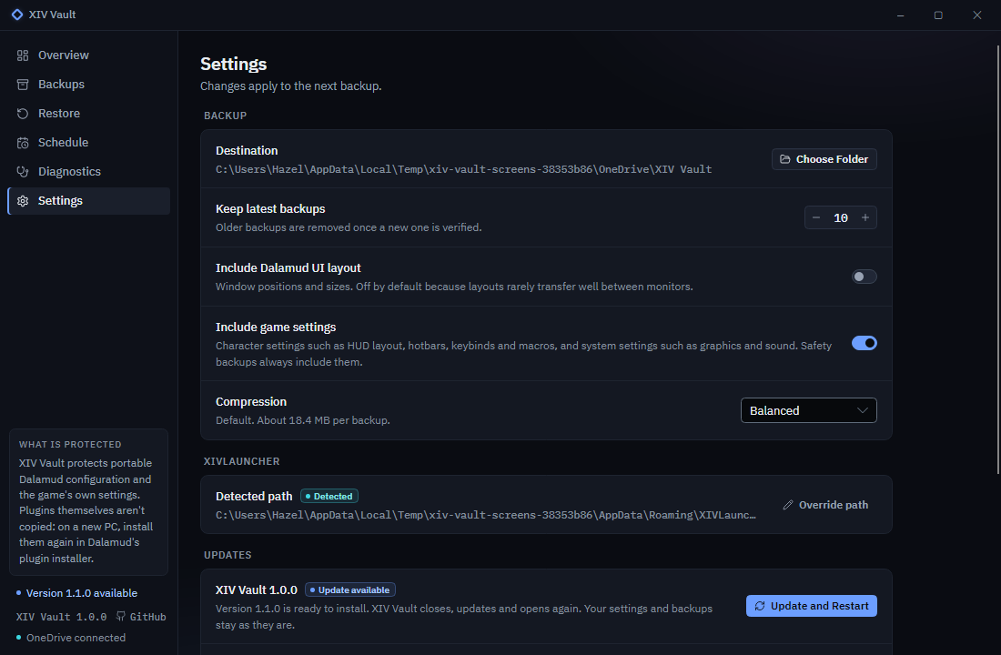The width and height of the screenshot is (1001, 655).
Task: Enable Include Dalamud UI layout toggle
Action: click(x=864, y=277)
